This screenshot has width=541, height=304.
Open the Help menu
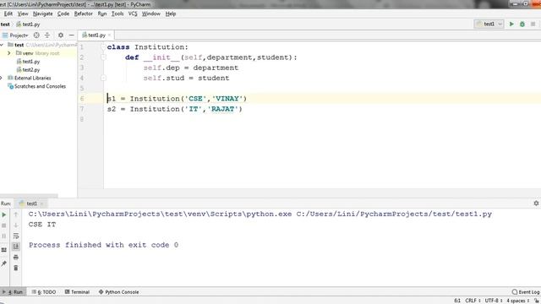coord(171,14)
